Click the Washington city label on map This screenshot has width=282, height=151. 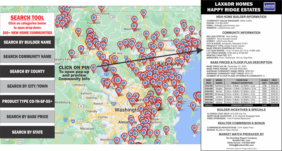tap(126, 110)
